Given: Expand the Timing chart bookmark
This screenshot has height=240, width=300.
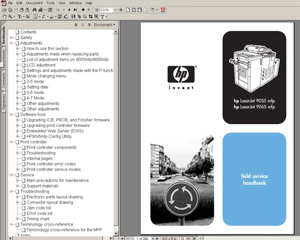Looking at the screenshot, I should [x=17, y=219].
